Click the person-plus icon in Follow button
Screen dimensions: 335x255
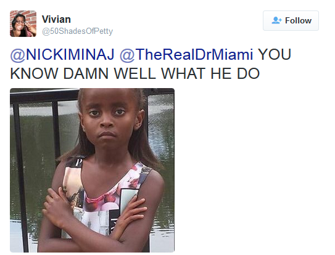[x=276, y=20]
